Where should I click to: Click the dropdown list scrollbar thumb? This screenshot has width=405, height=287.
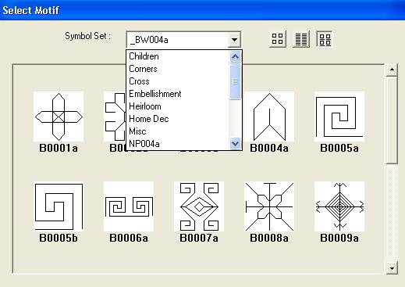coord(235,81)
